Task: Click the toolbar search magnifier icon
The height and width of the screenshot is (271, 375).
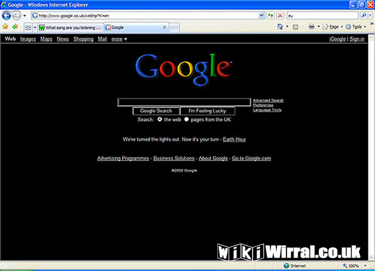Action: pos(363,16)
